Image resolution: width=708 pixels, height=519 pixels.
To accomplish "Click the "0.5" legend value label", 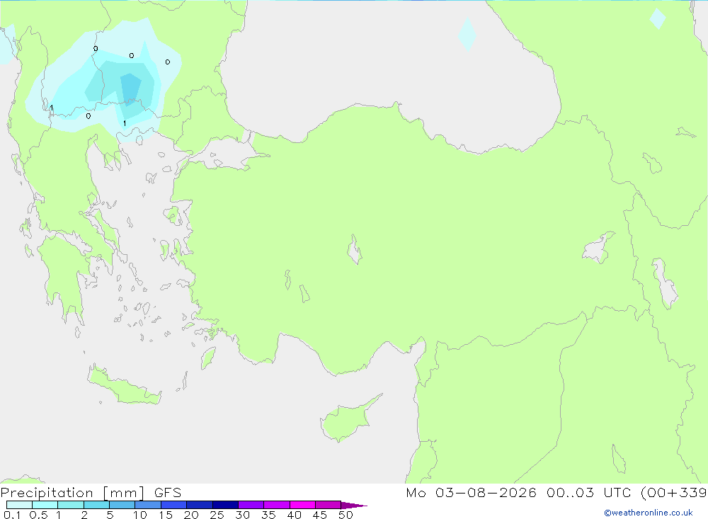I will tap(38, 515).
